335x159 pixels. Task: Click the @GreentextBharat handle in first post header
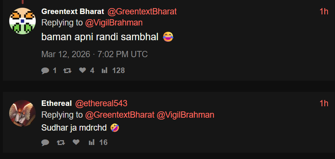pyautogui.click(x=142, y=11)
